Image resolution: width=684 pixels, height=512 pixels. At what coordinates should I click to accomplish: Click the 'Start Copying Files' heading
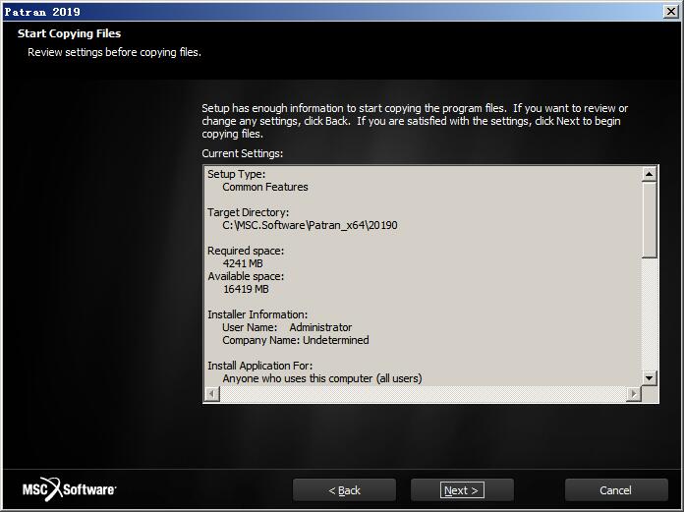pos(69,33)
